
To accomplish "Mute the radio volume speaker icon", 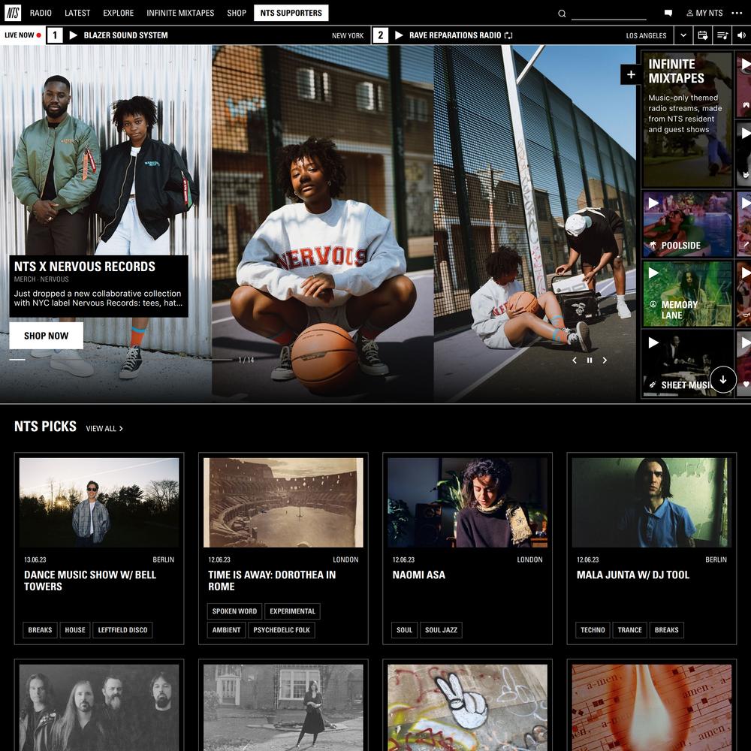I will click(x=741, y=35).
